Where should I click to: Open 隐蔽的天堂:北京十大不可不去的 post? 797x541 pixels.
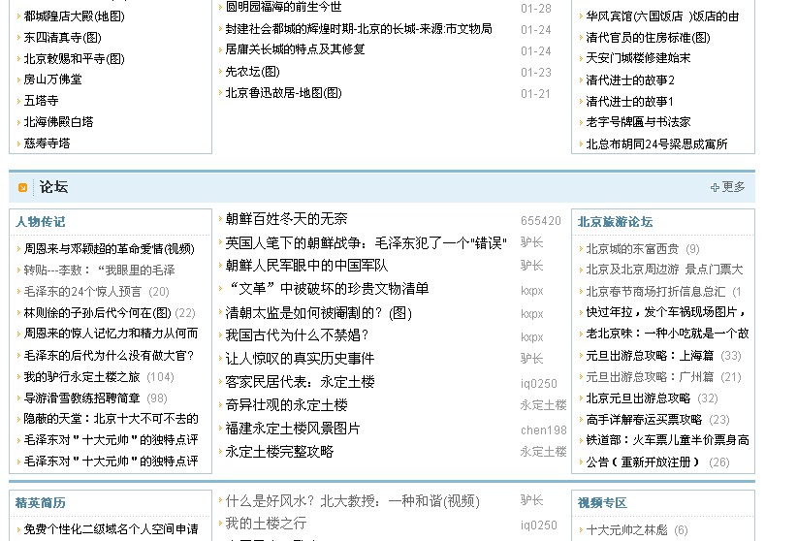111,419
